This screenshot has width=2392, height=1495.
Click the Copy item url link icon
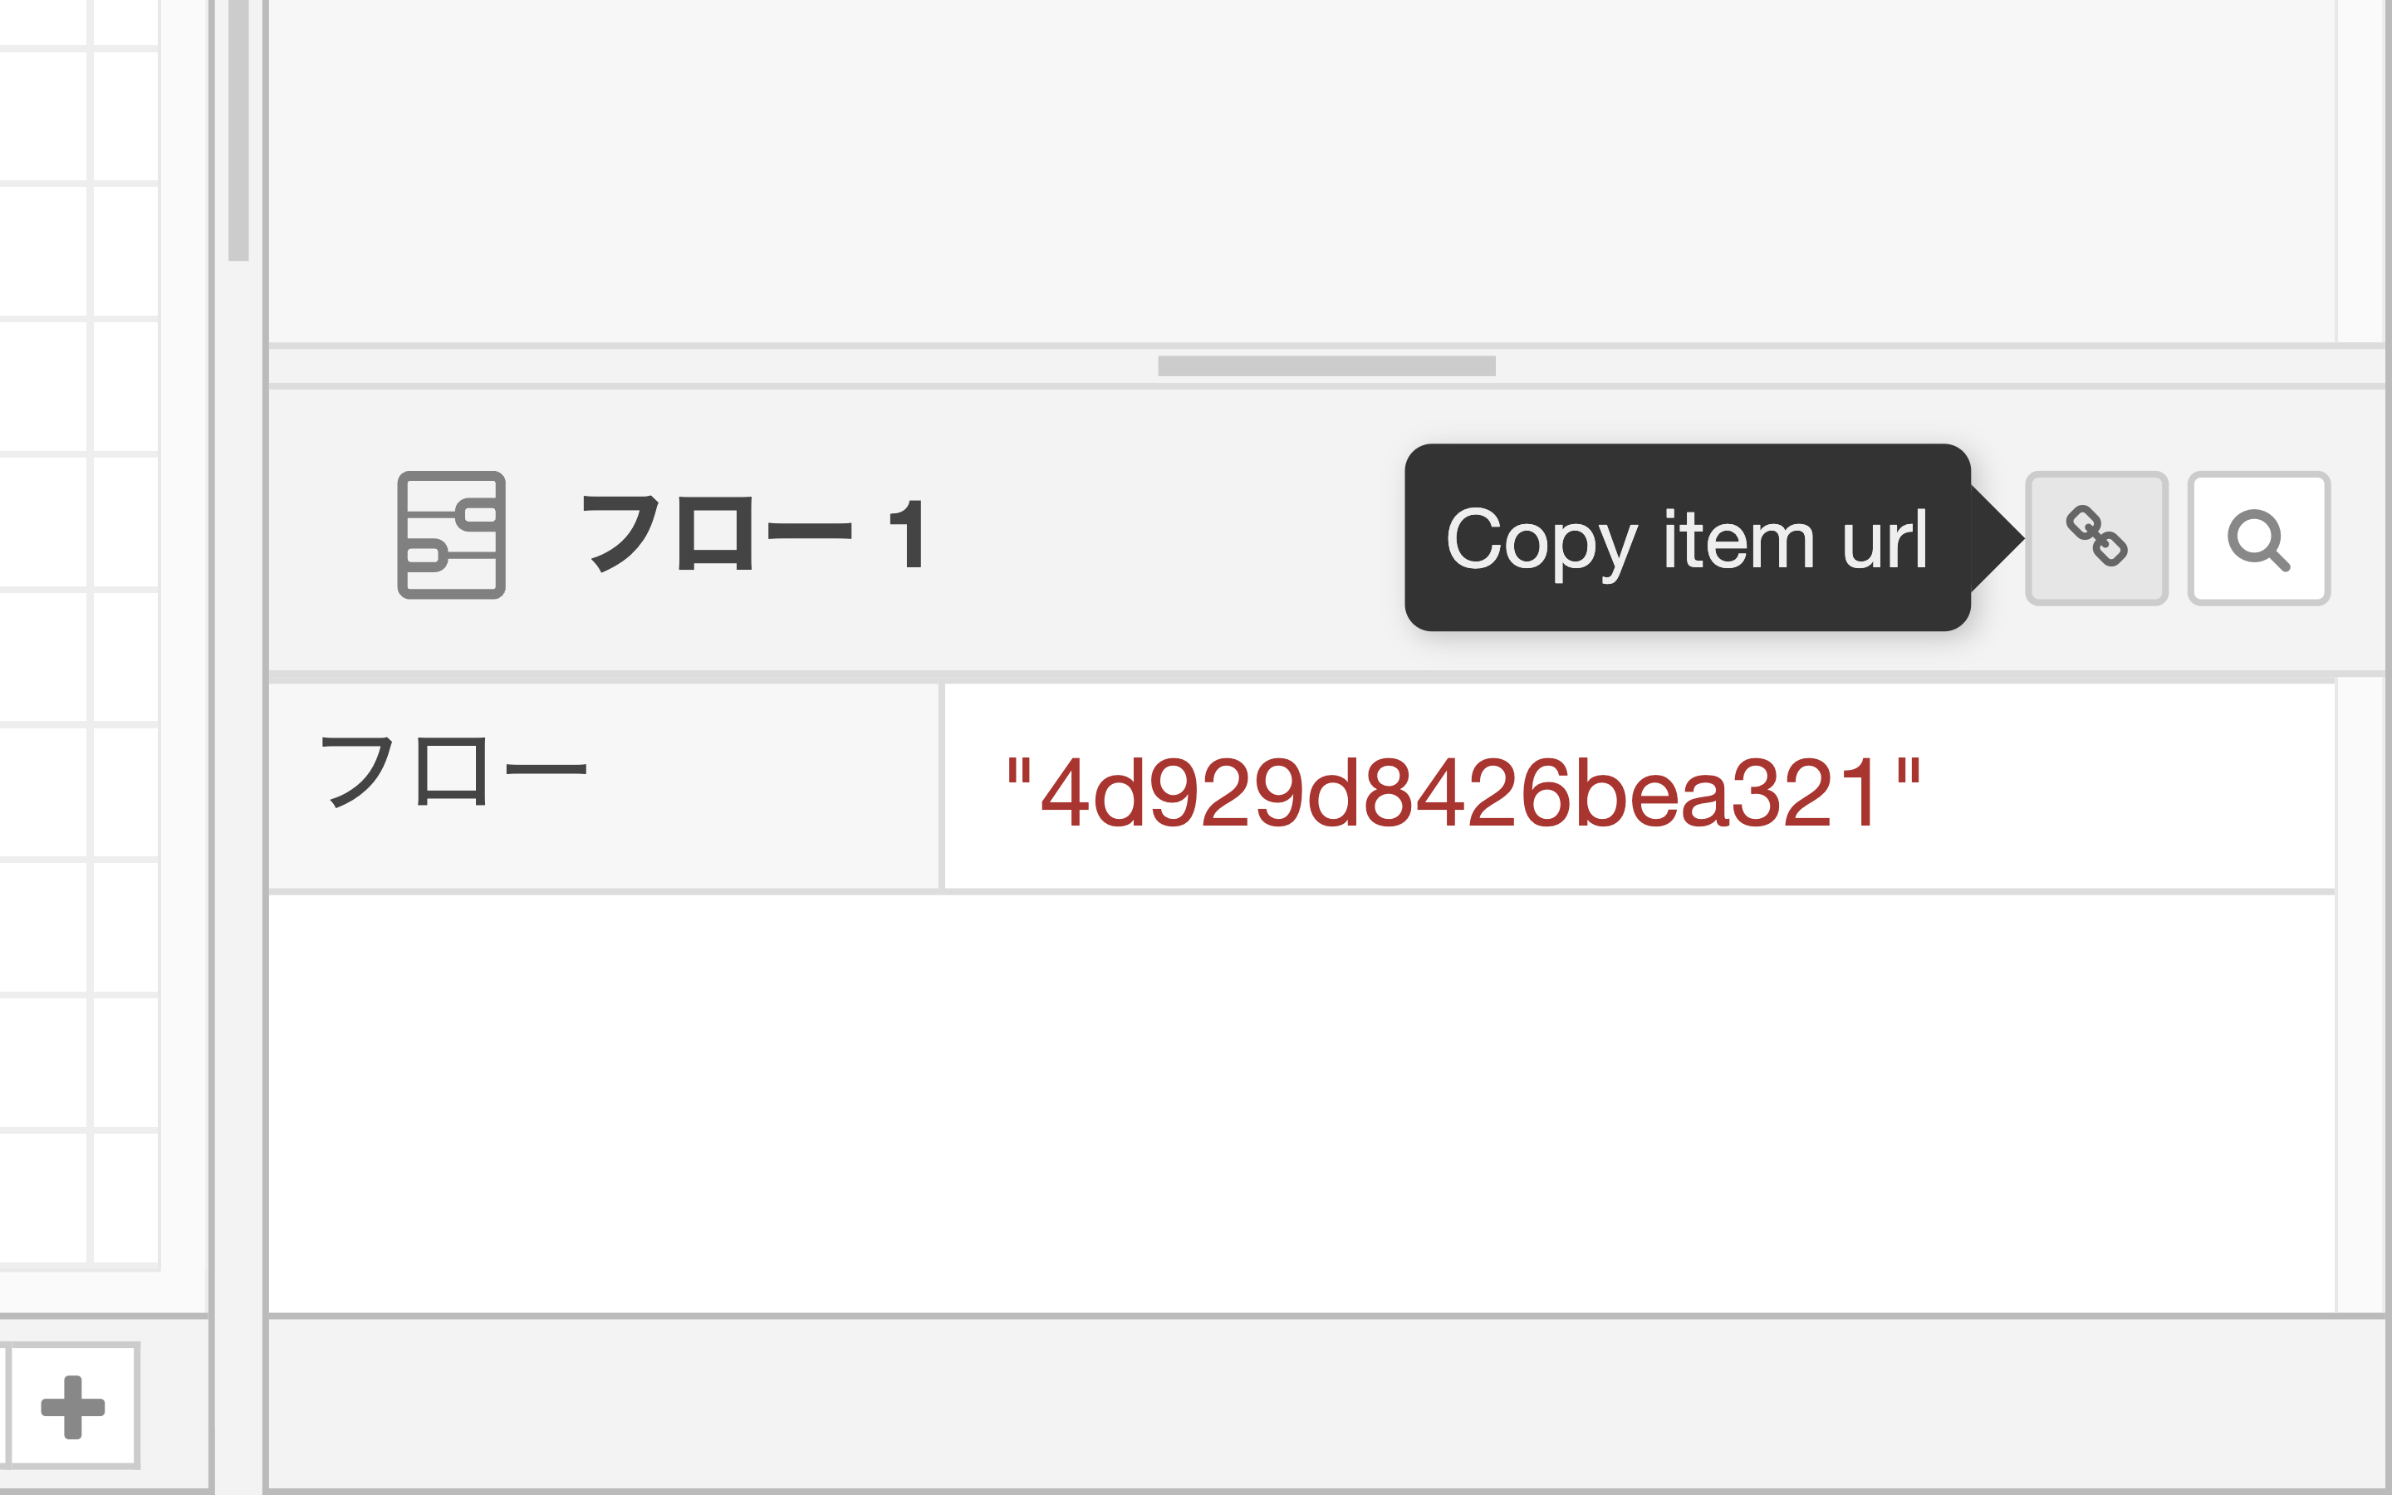(2095, 538)
